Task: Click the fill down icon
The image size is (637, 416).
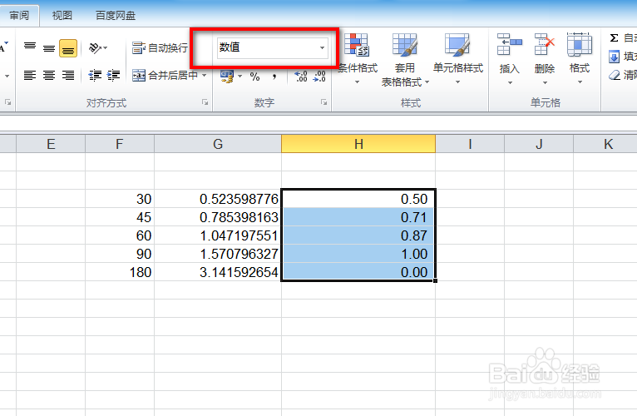Action: (614, 56)
